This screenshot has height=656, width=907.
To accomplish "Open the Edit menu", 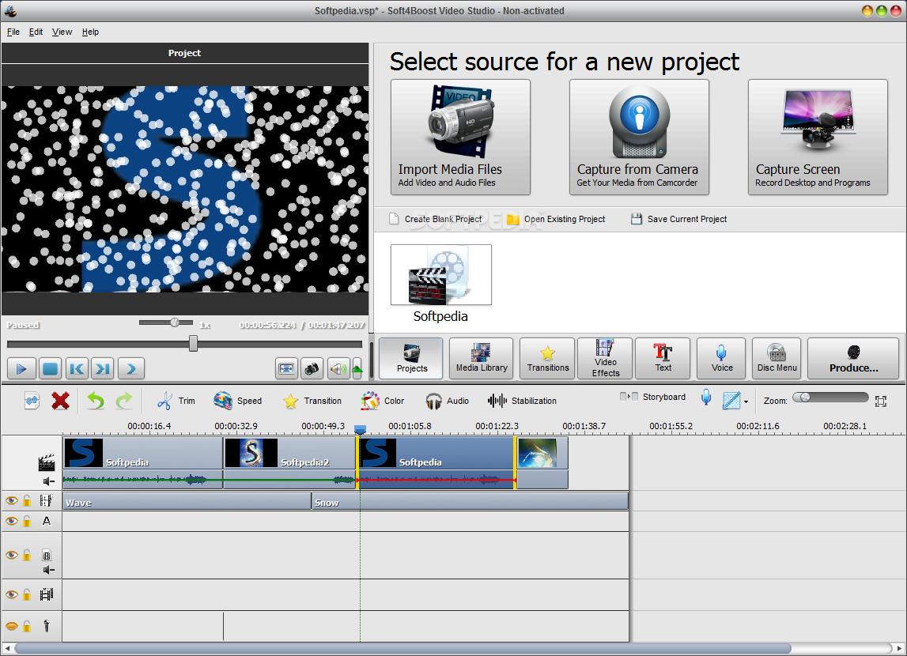I will (36, 32).
